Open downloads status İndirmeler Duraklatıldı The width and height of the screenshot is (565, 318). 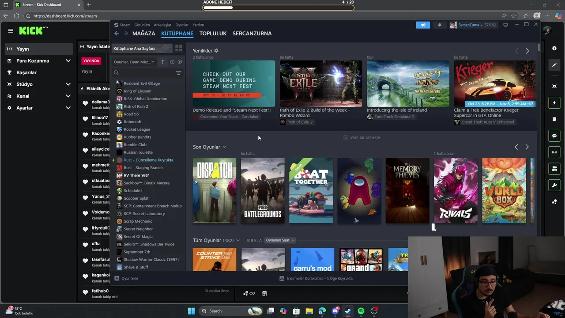tap(316, 278)
